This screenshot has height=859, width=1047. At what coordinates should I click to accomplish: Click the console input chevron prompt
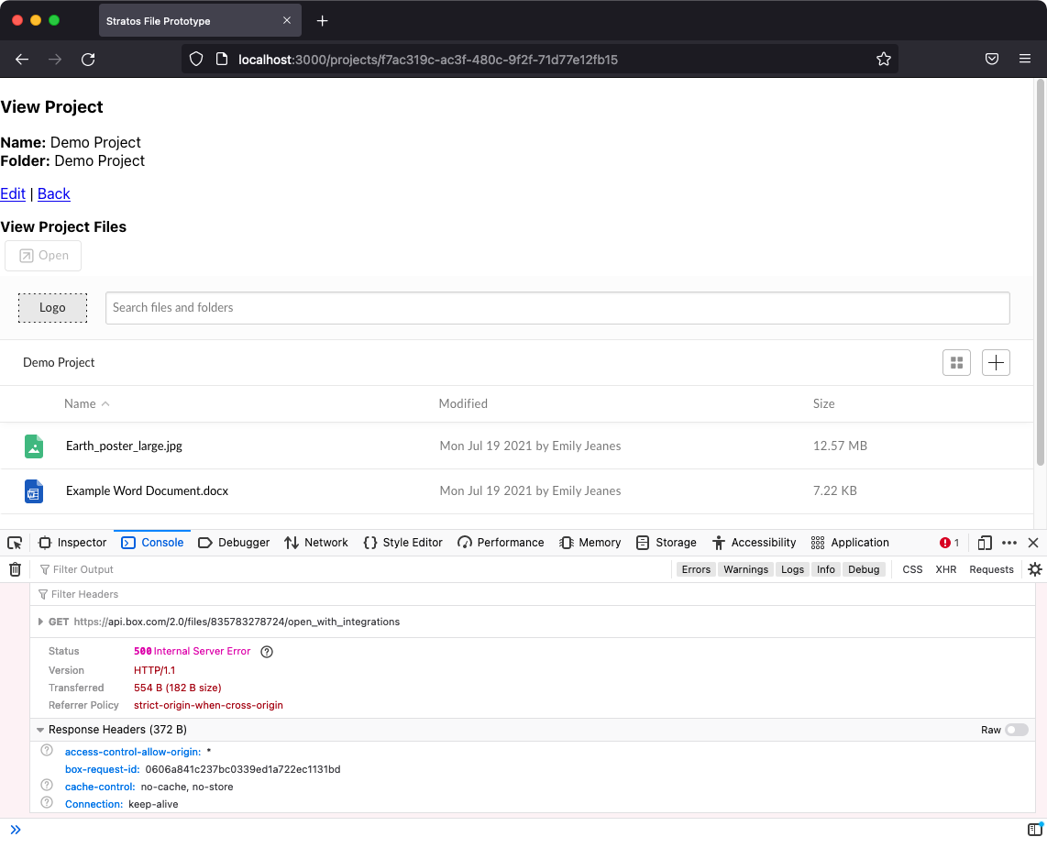point(16,830)
